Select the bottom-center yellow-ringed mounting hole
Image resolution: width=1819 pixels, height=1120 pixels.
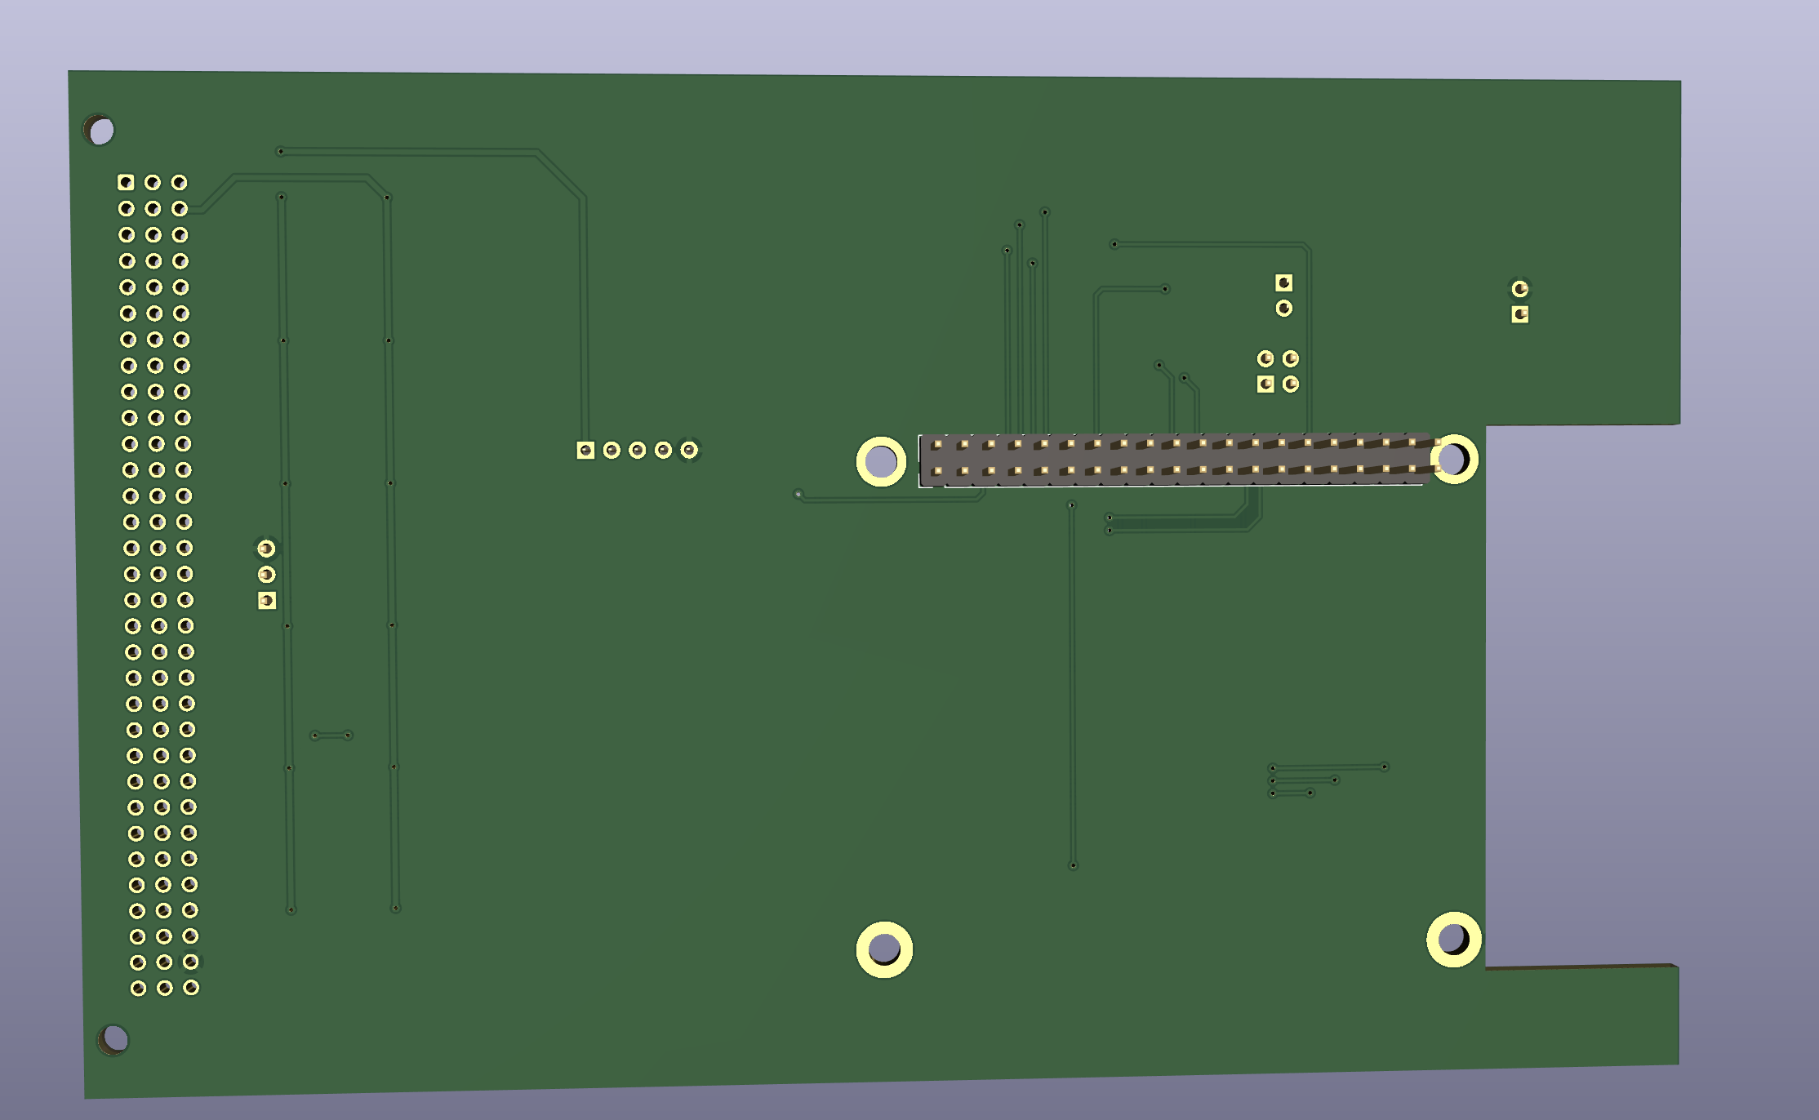pos(884,949)
